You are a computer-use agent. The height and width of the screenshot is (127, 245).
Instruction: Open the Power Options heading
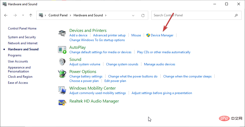83,72
